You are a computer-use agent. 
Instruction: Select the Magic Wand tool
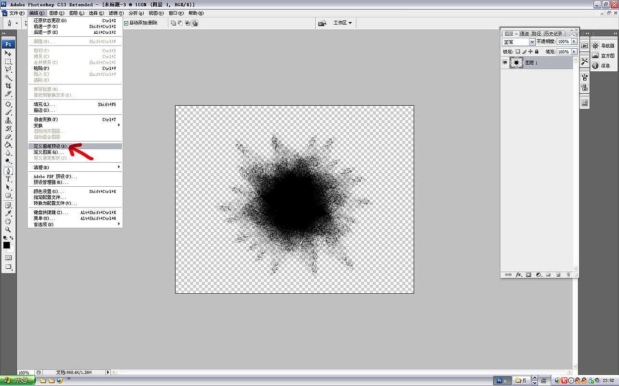8,77
